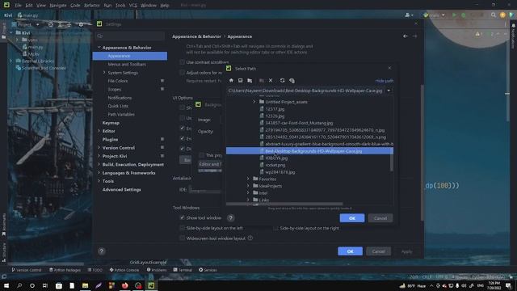Click help icon at bottom of Settings dialog
This screenshot has width=517, height=291.
102,251
